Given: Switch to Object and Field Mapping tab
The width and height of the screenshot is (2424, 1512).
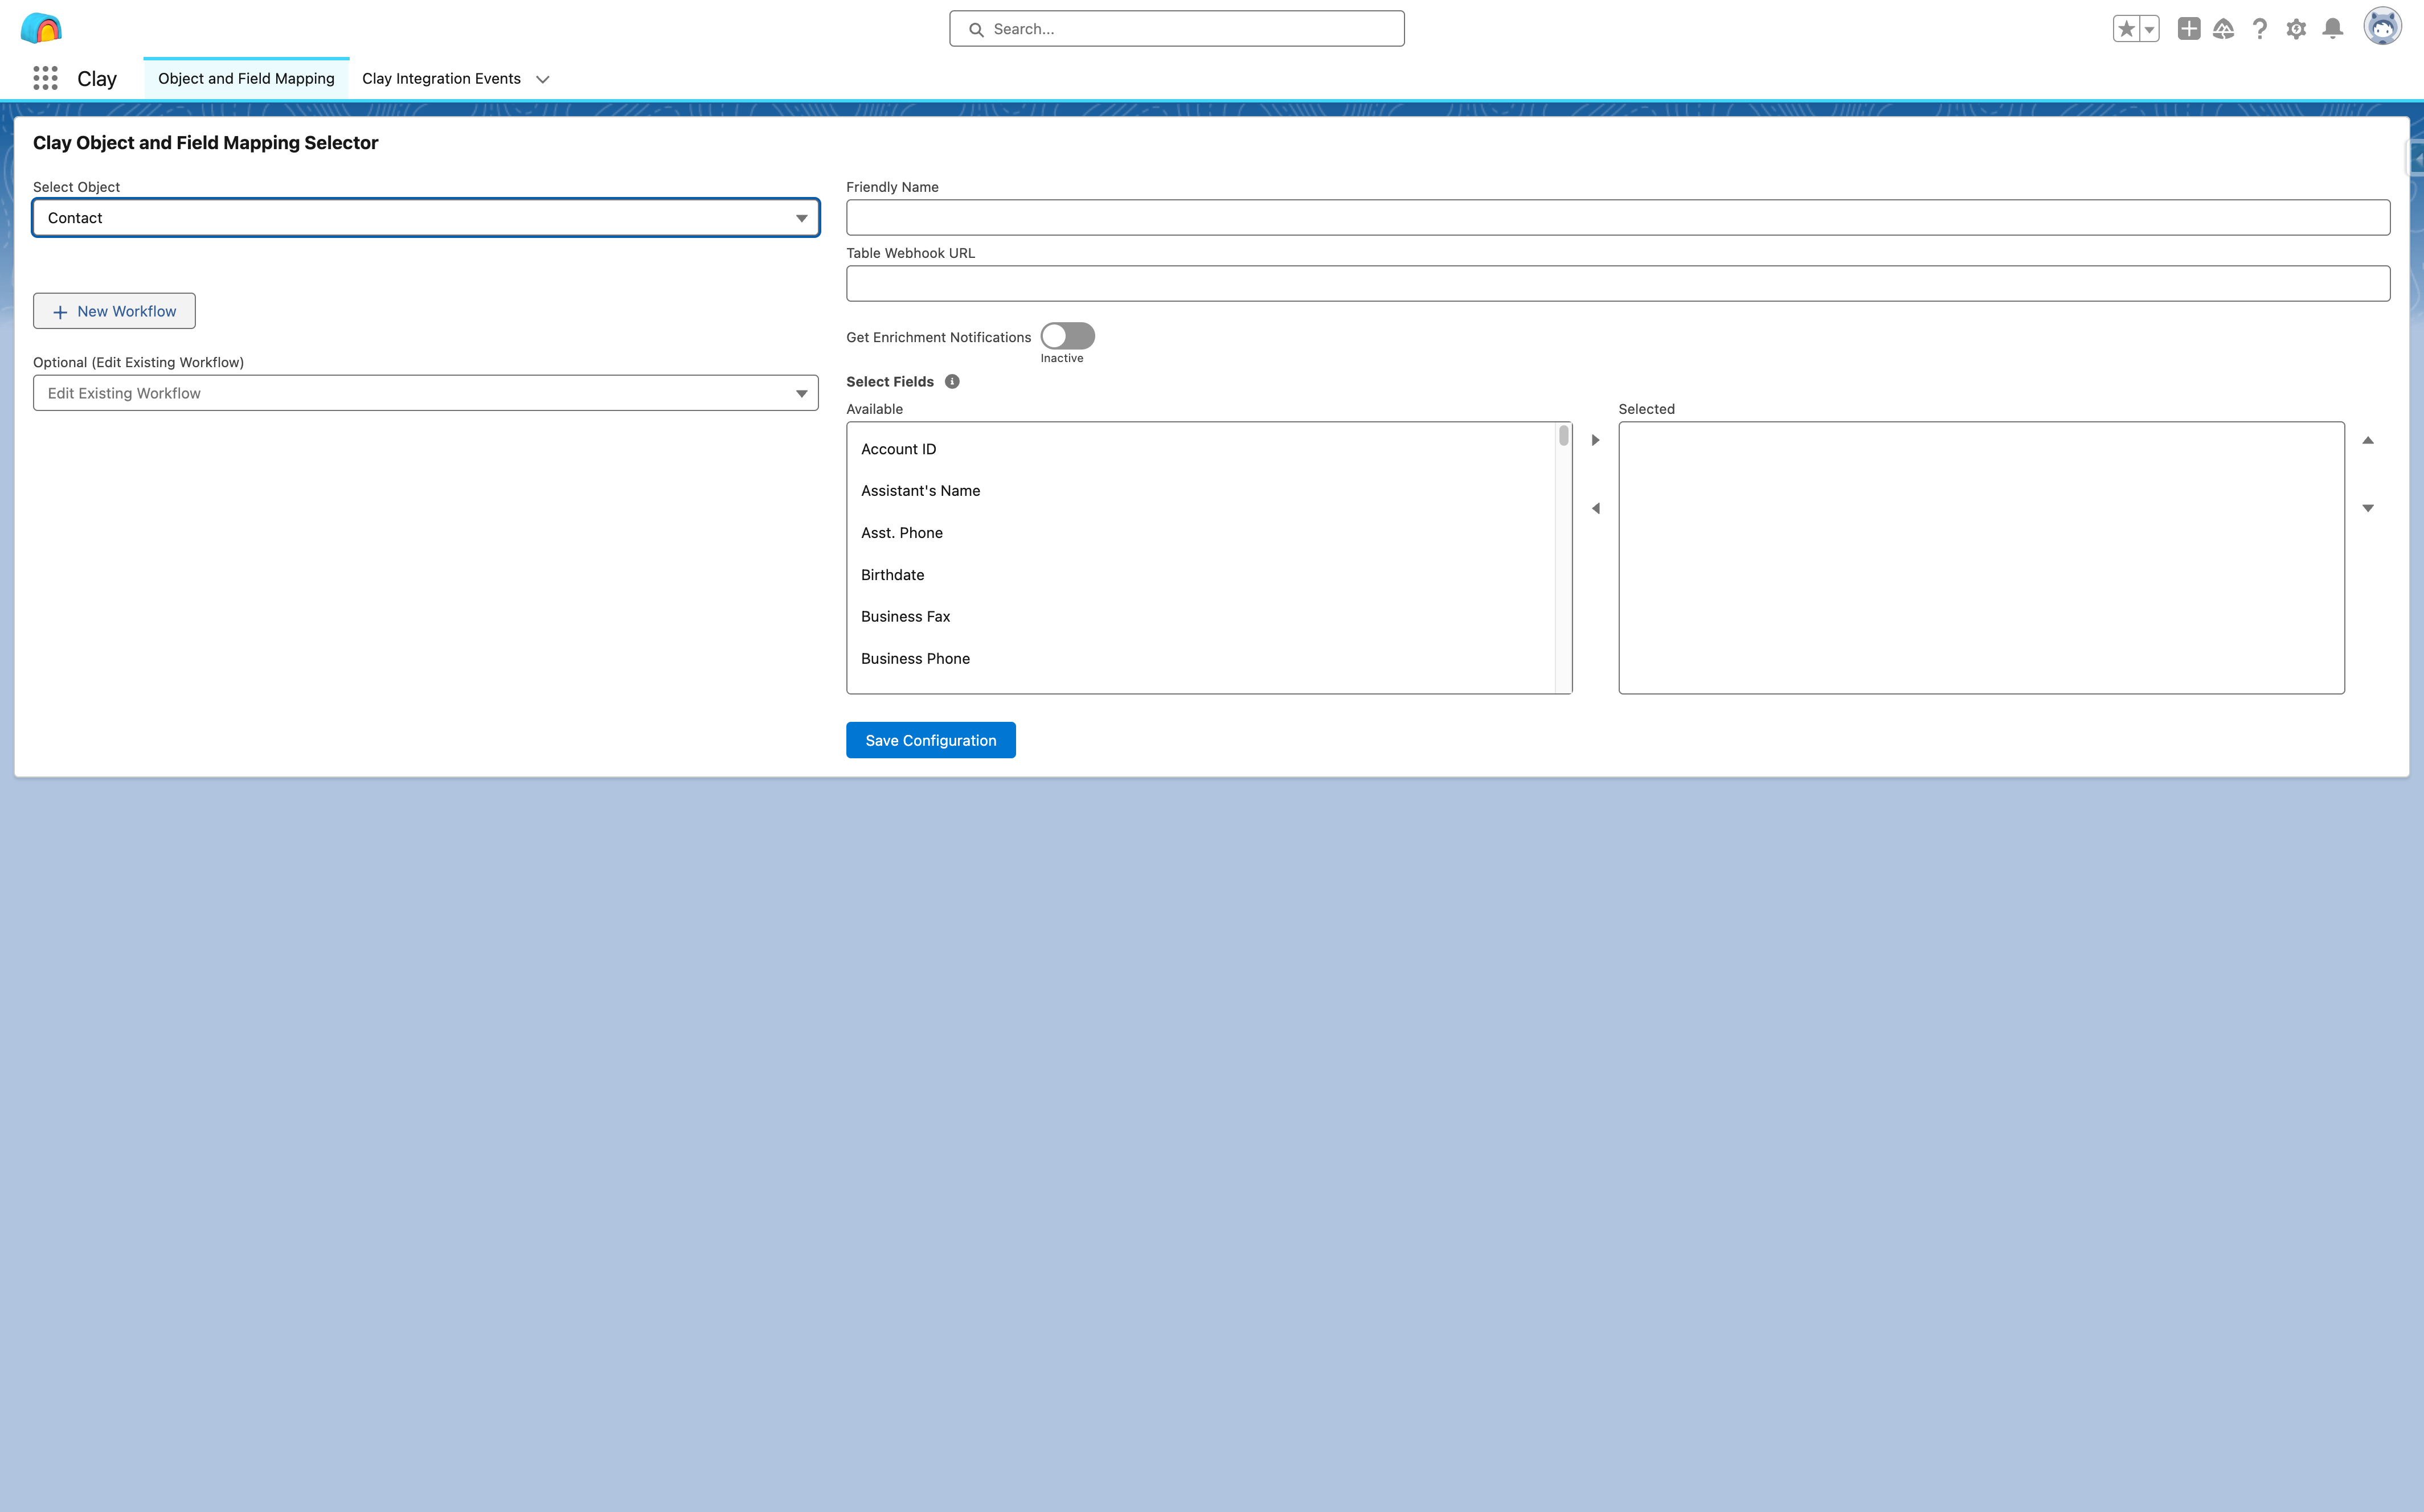Looking at the screenshot, I should (x=246, y=78).
